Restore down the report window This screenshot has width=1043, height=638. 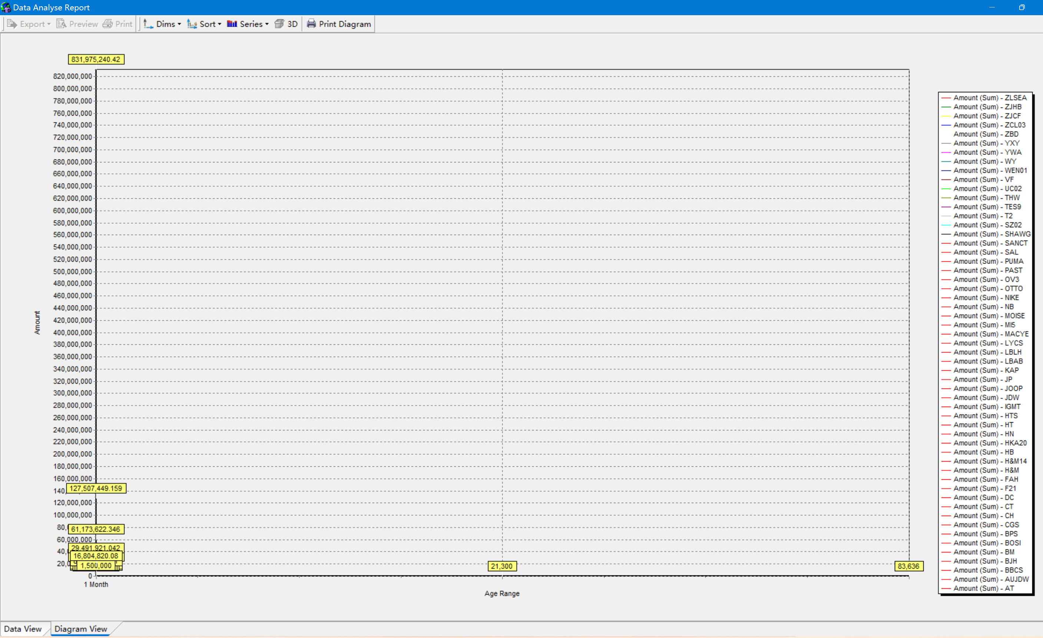pyautogui.click(x=1022, y=7)
